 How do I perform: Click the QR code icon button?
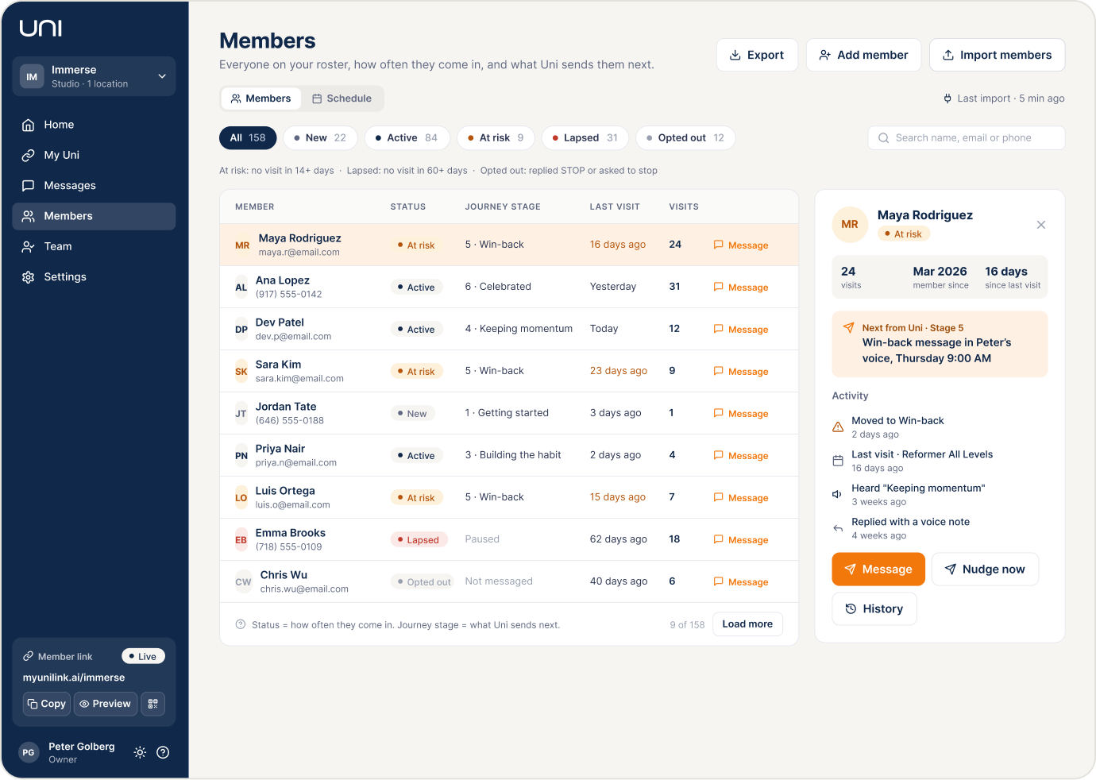pos(153,704)
